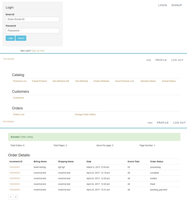Open Save Products List

(125, 81)
